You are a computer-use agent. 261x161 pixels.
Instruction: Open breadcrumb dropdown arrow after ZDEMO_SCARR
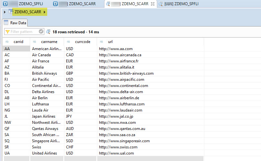click(x=44, y=12)
